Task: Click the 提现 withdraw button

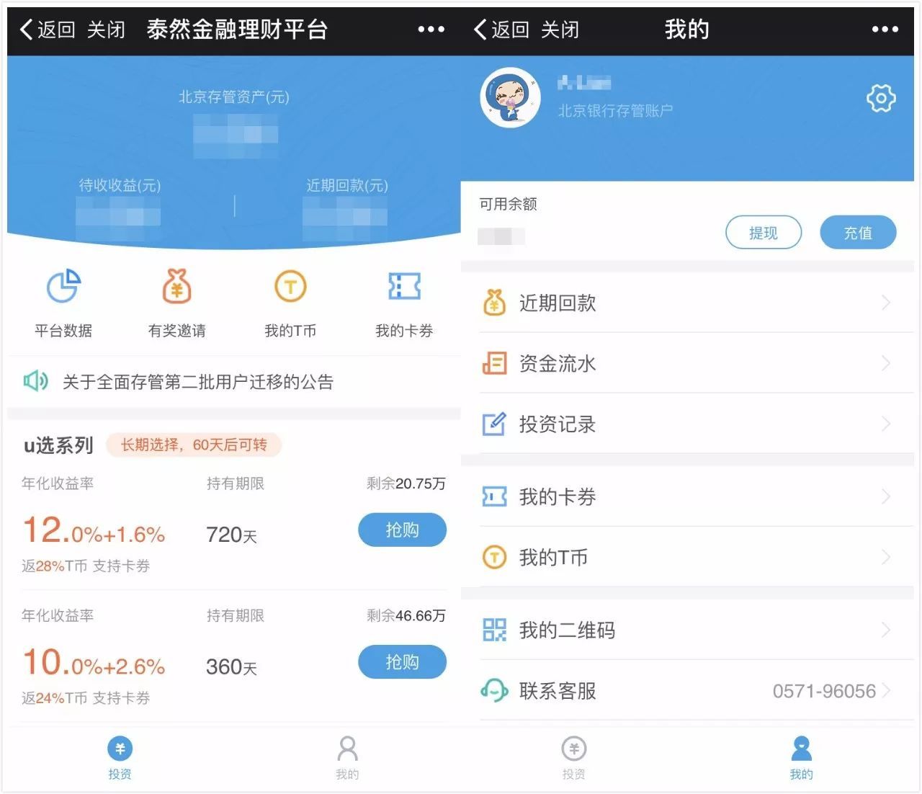Action: tap(763, 232)
